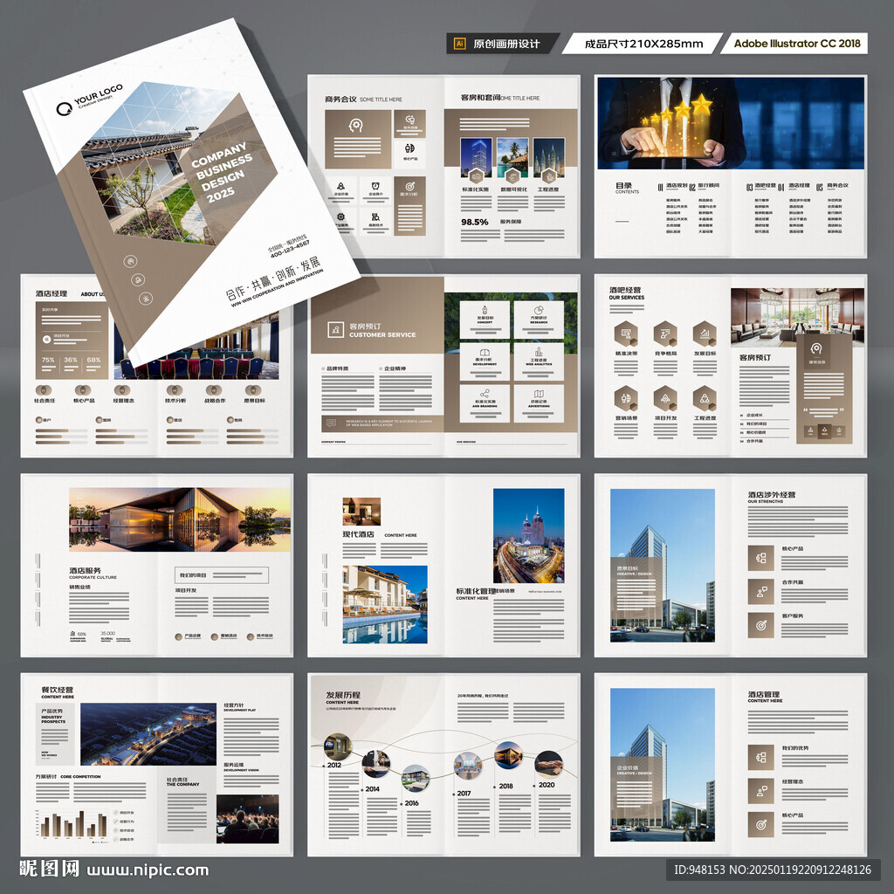
Task: Click the bar chart tile 工程进度 WEB ANALYTICS
Action: [538, 362]
